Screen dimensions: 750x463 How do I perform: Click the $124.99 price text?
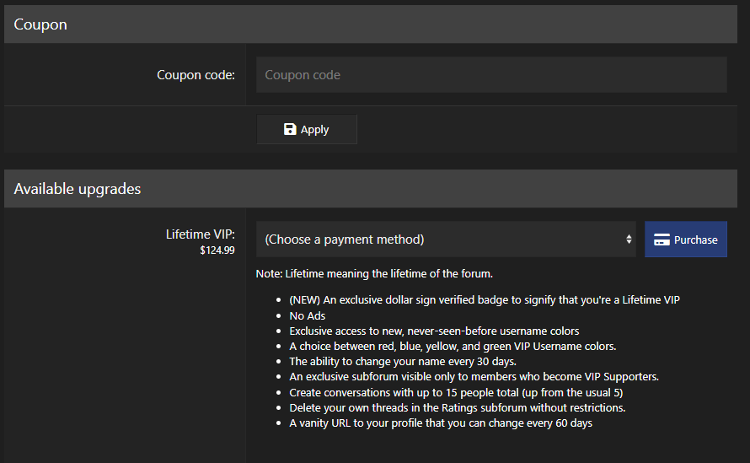pos(217,250)
